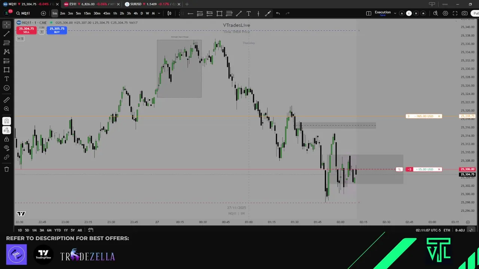The height and width of the screenshot is (269, 479).
Task: Expand the collapsed indicators legend arrow
Action: 21,38
